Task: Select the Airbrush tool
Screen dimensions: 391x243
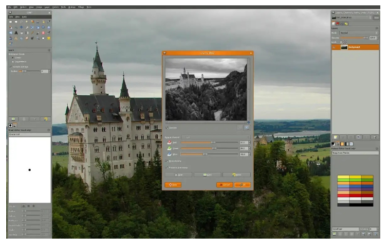Action: coord(49,33)
